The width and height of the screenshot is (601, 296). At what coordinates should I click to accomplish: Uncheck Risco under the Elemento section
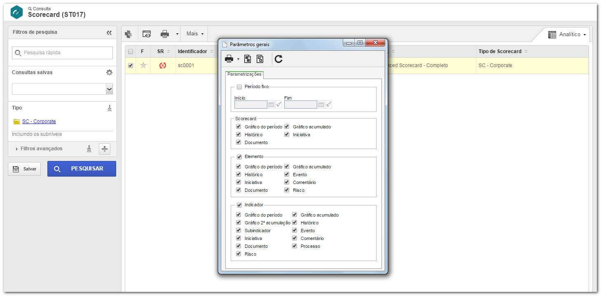287,190
